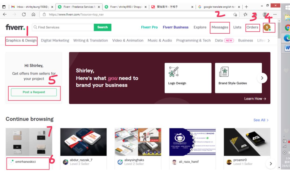290x171 pixels.
Task: Click abeysinghaks seller avatar
Action: [120, 162]
